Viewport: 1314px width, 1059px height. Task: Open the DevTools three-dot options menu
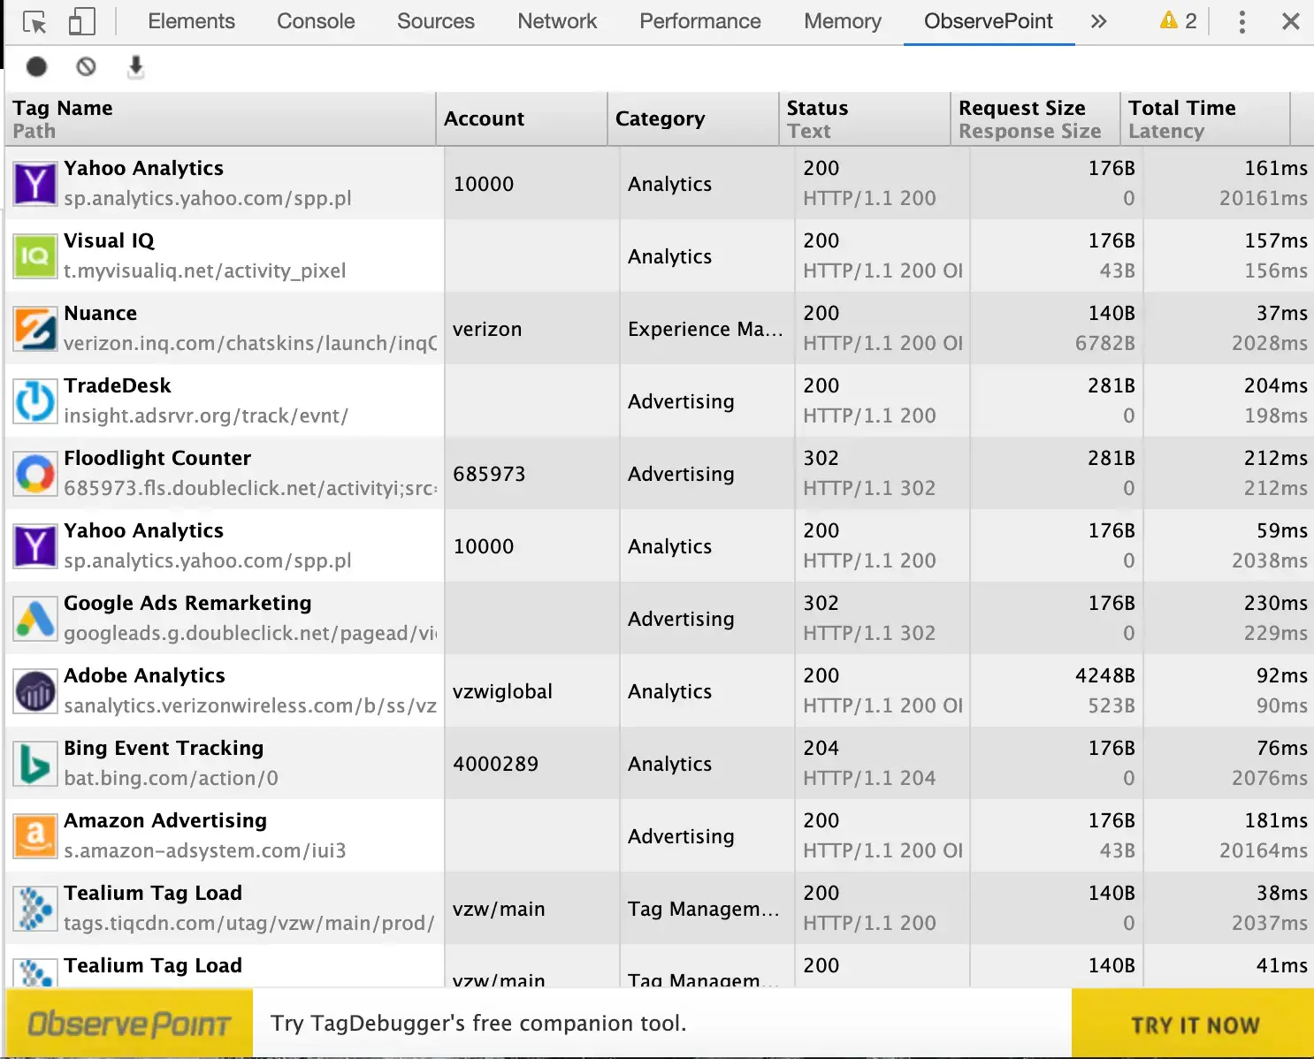point(1242,22)
